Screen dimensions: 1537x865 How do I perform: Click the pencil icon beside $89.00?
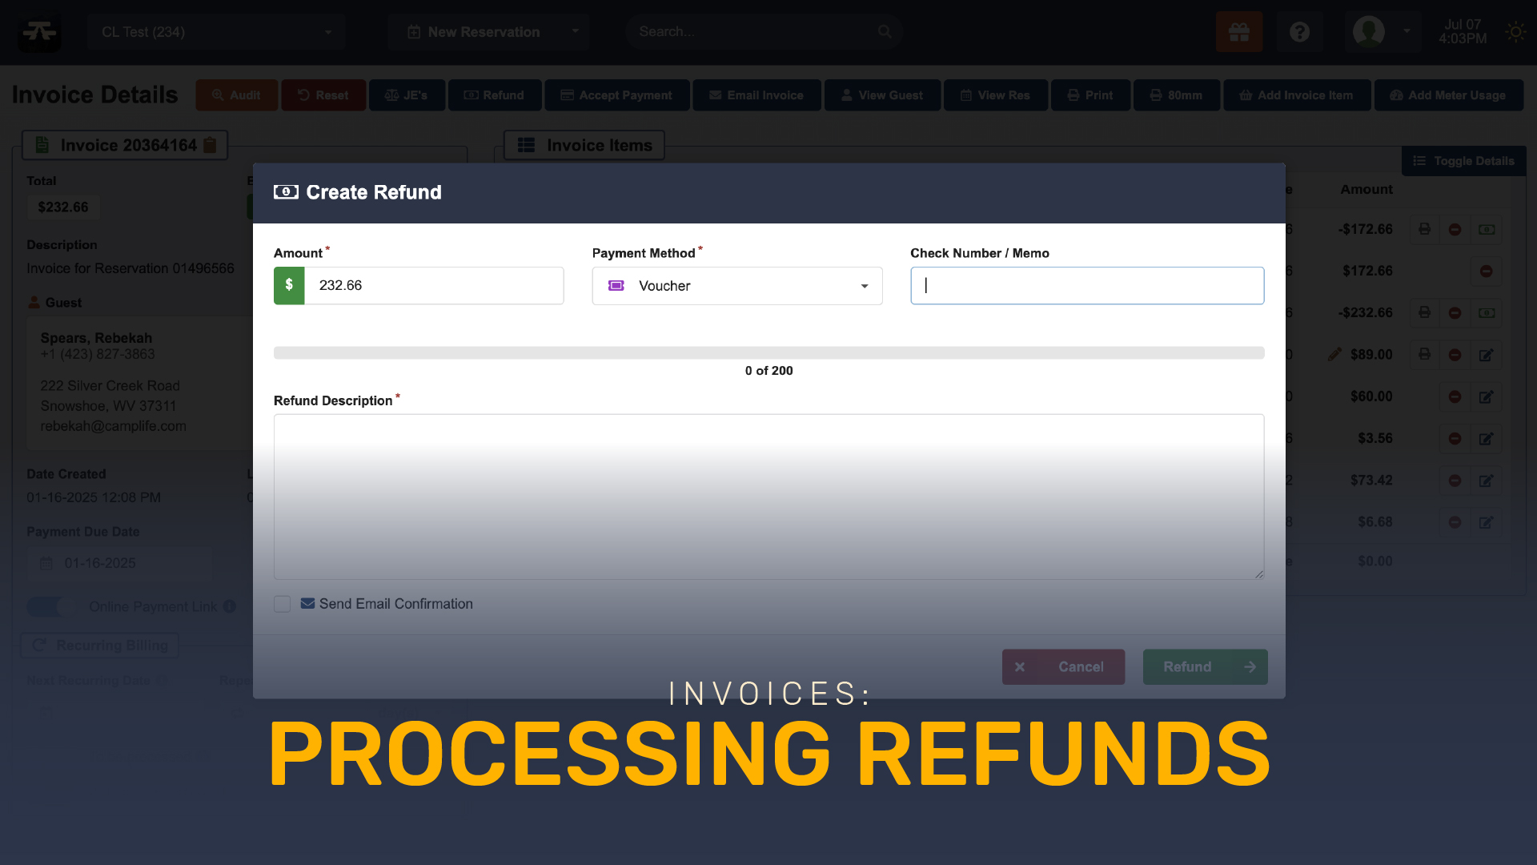(1334, 354)
